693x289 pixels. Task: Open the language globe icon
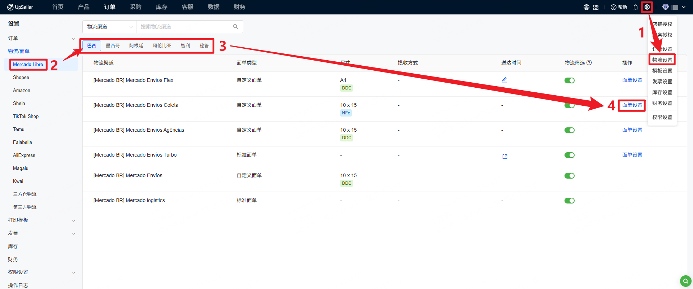[x=587, y=7]
